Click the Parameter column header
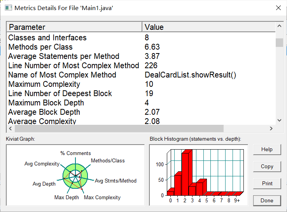Viewport: 287px width, 212px height. click(74, 27)
